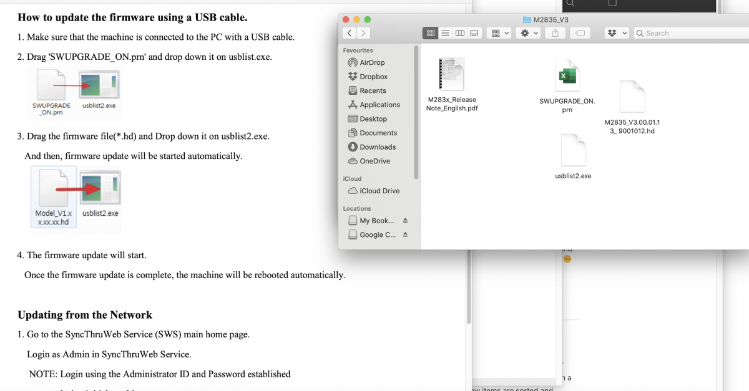Click the Edit Tags toolbar button

point(580,33)
